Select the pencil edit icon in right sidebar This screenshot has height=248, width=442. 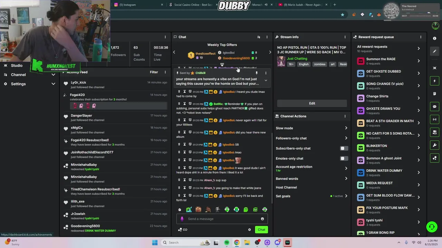coord(435,51)
